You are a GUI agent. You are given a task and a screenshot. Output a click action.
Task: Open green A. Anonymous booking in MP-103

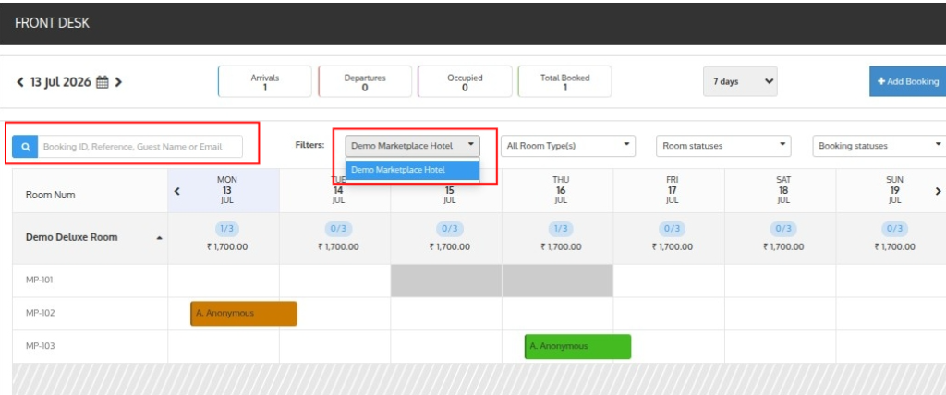[578, 347]
